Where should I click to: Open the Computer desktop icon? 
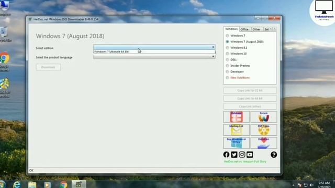click(5, 8)
